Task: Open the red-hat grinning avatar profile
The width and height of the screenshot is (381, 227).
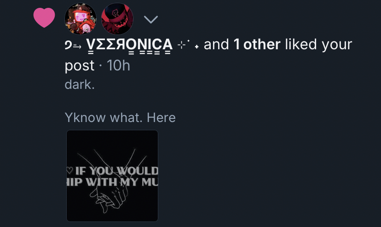Action: click(x=117, y=19)
